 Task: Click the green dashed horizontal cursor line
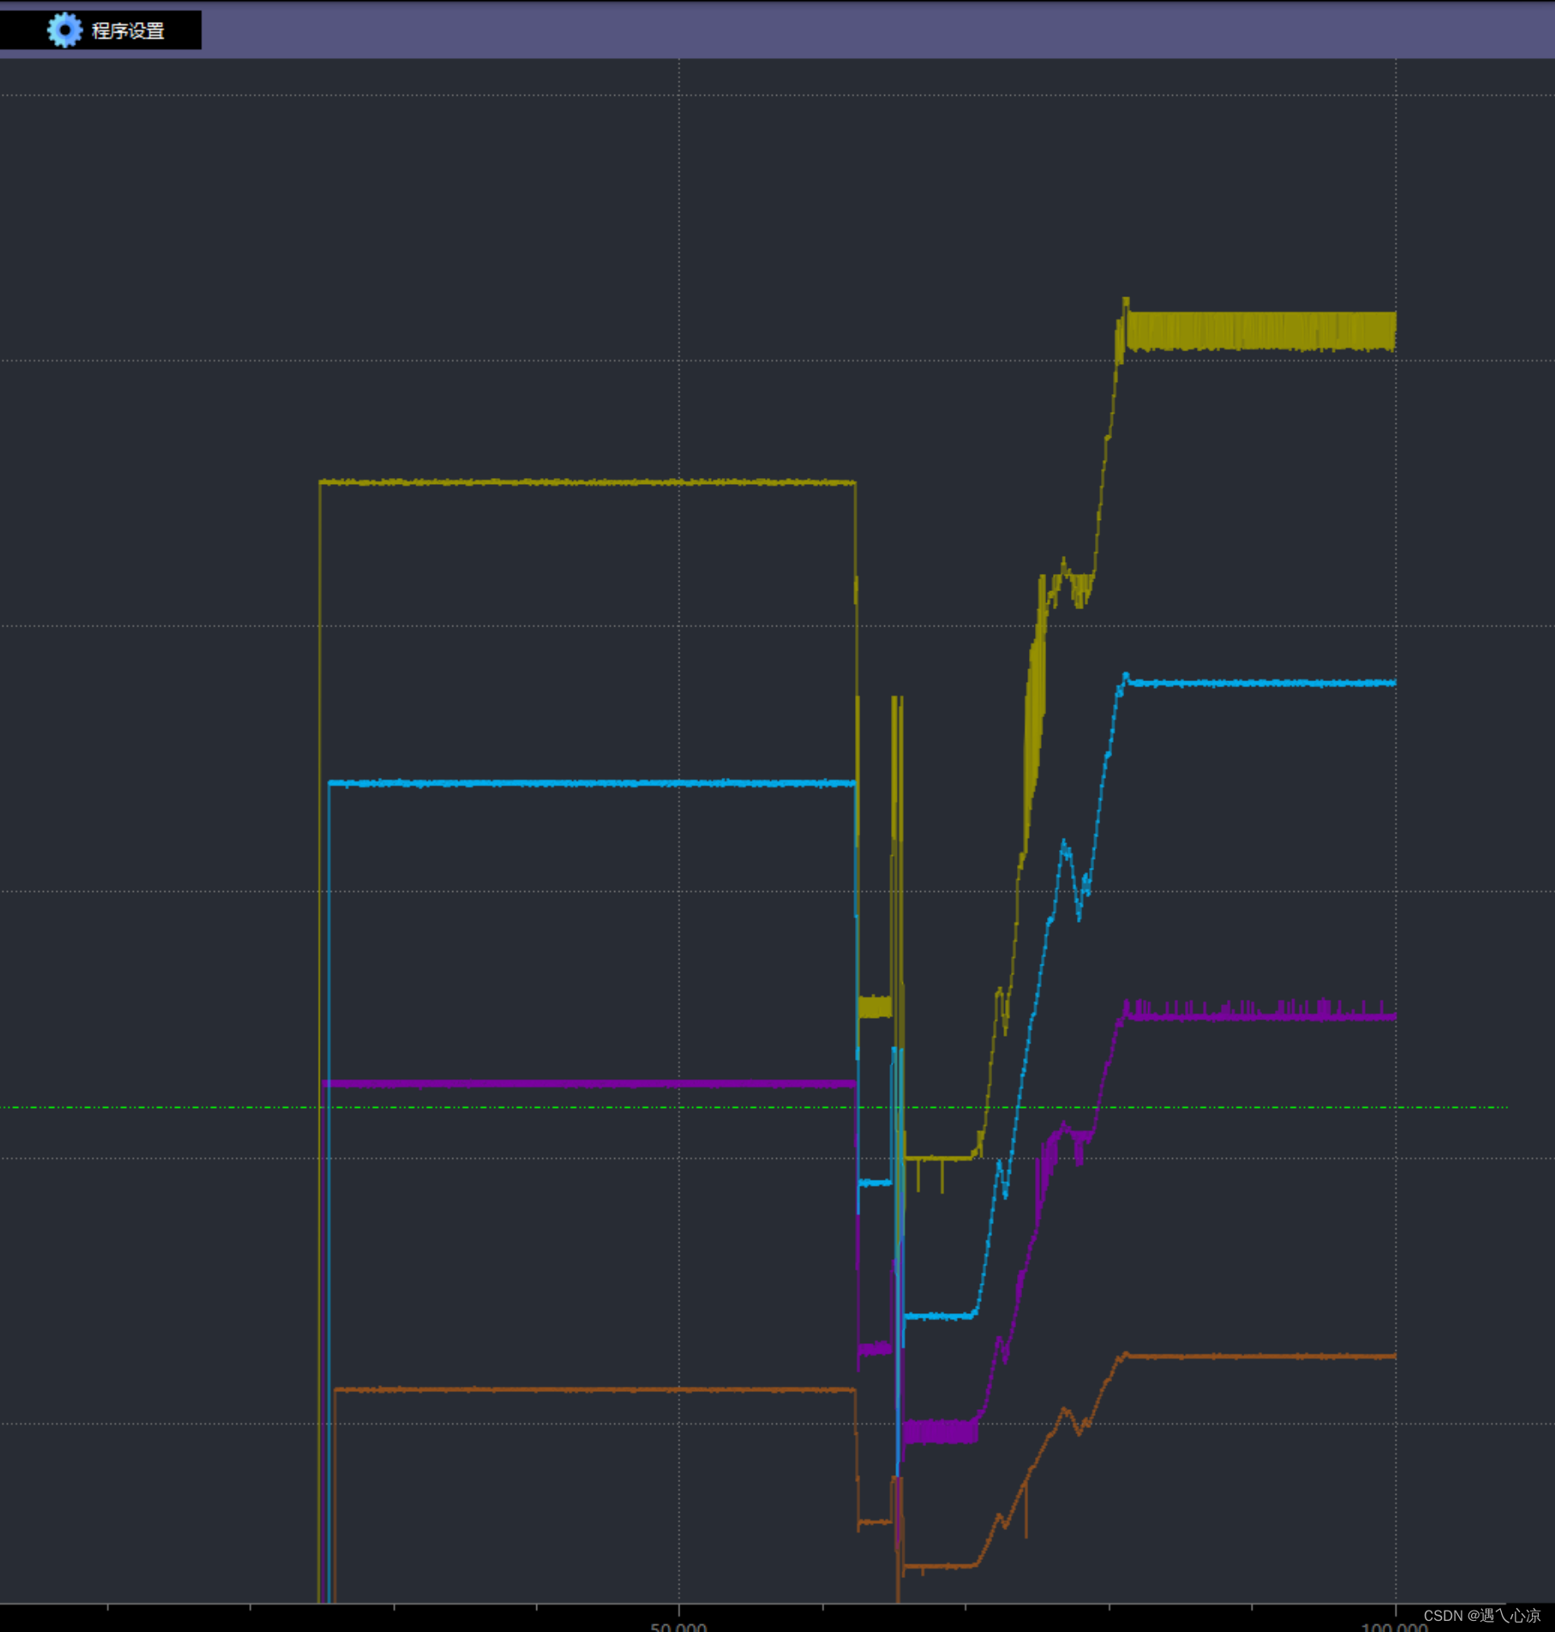click(x=754, y=1108)
